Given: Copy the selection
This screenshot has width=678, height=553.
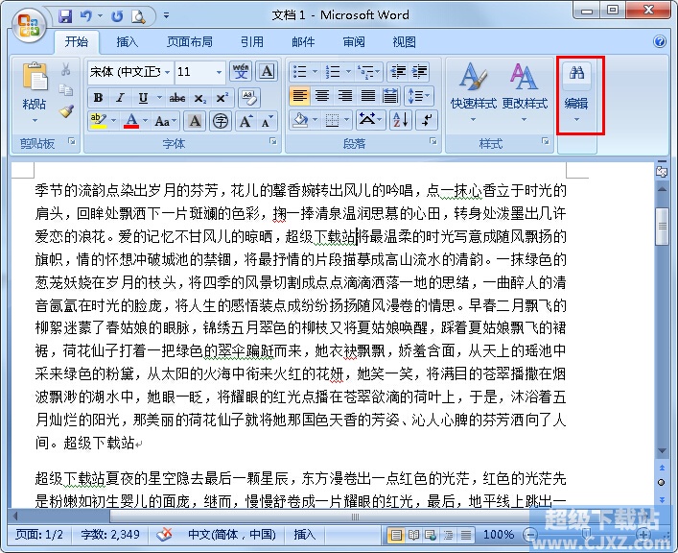Looking at the screenshot, I should 66,90.
